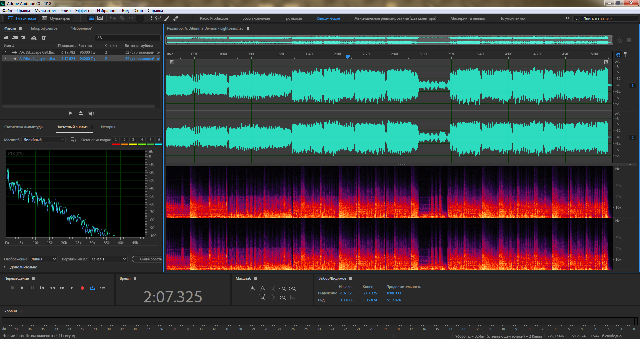Open the Верхний канал dropdown
The image size is (640, 339).
coord(108,259)
